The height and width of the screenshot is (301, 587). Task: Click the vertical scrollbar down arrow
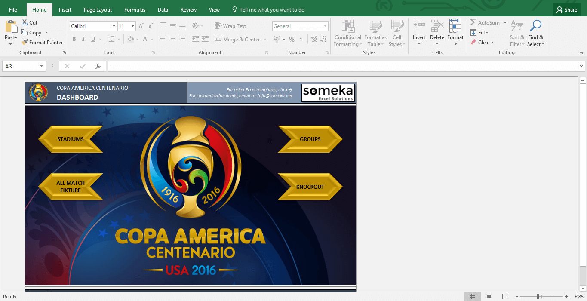point(583,289)
